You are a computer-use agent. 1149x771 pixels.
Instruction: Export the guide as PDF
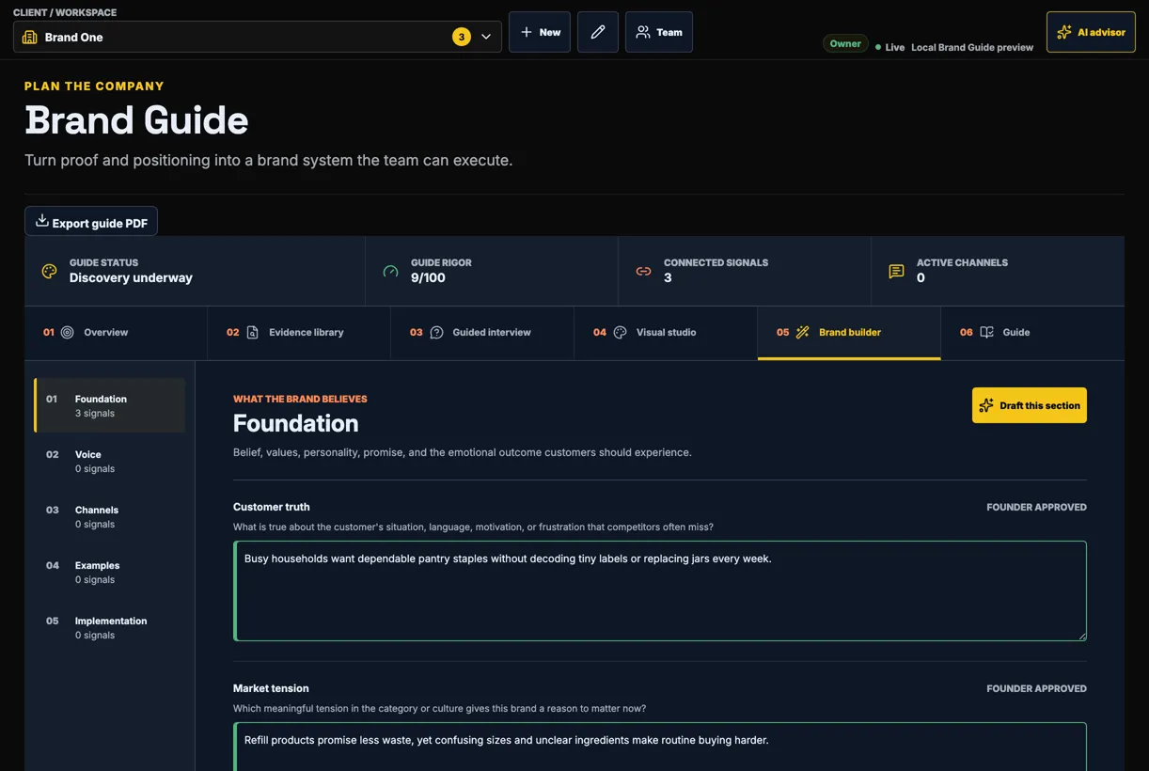(91, 222)
